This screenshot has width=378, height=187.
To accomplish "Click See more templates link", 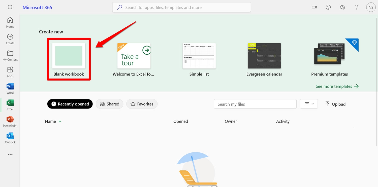I will [x=337, y=86].
